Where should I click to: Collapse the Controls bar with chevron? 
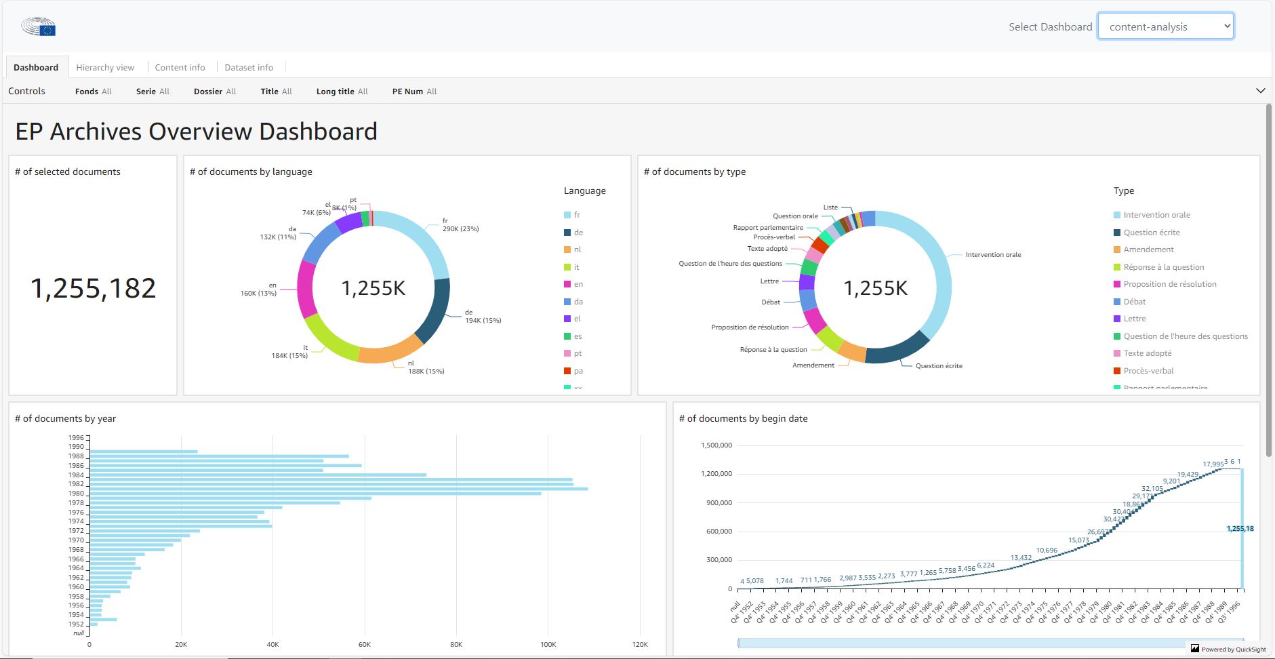coord(1261,91)
